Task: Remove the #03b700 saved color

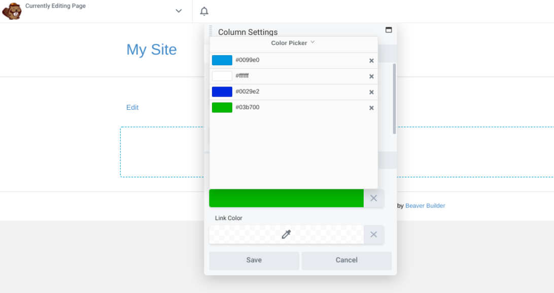Action: click(371, 107)
